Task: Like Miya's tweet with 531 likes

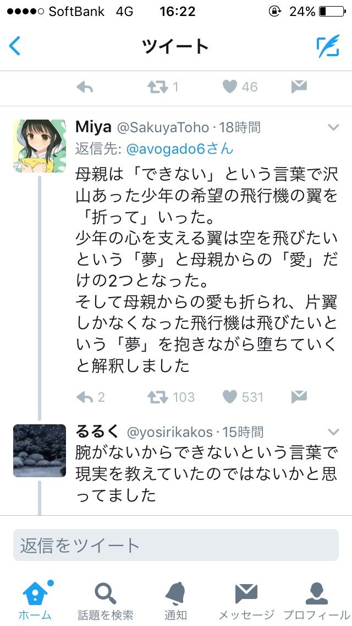Action: point(229,397)
